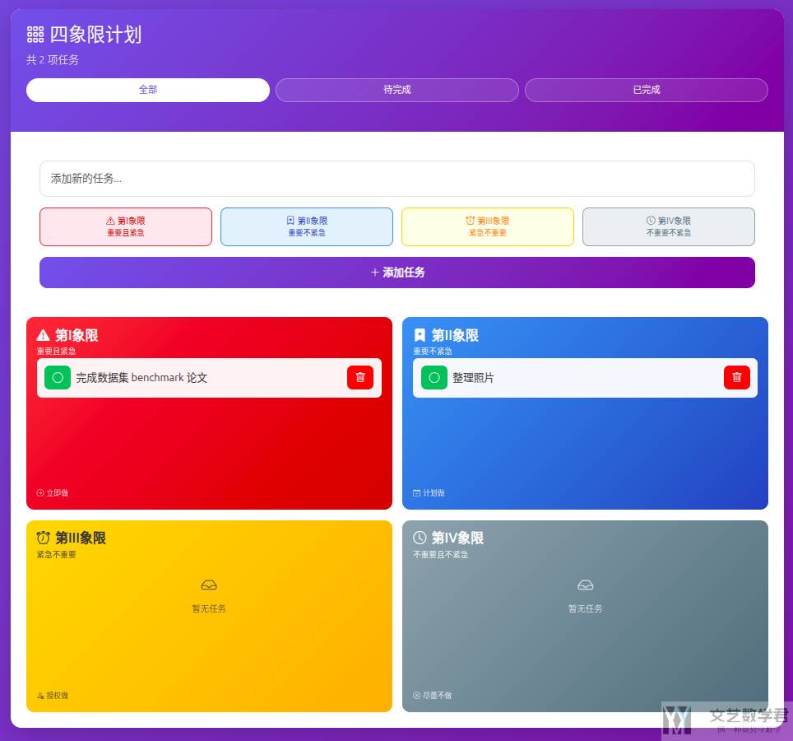The width and height of the screenshot is (793, 741).
Task: Click the arrow icon beside 立即做
Action: [x=39, y=492]
